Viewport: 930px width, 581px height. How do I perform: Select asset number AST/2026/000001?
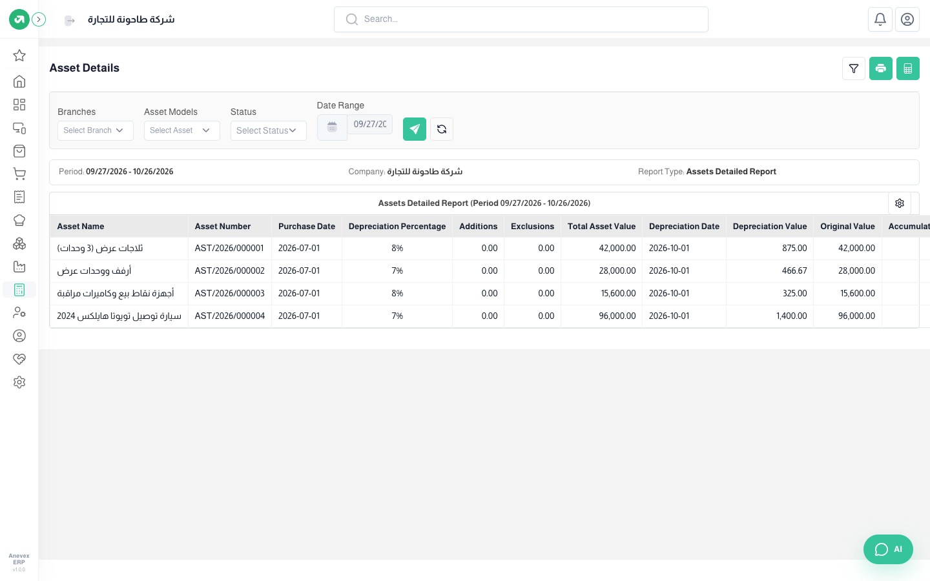(229, 249)
